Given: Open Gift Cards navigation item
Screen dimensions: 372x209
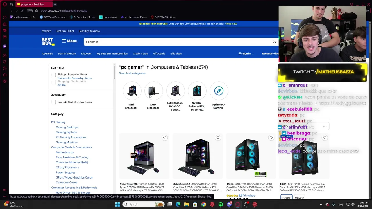Looking at the screenshot, I should (159, 53).
